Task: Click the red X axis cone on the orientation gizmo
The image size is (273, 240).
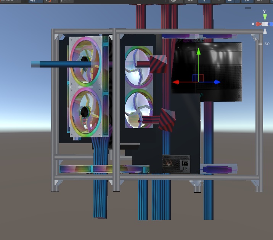Action: 259,24
